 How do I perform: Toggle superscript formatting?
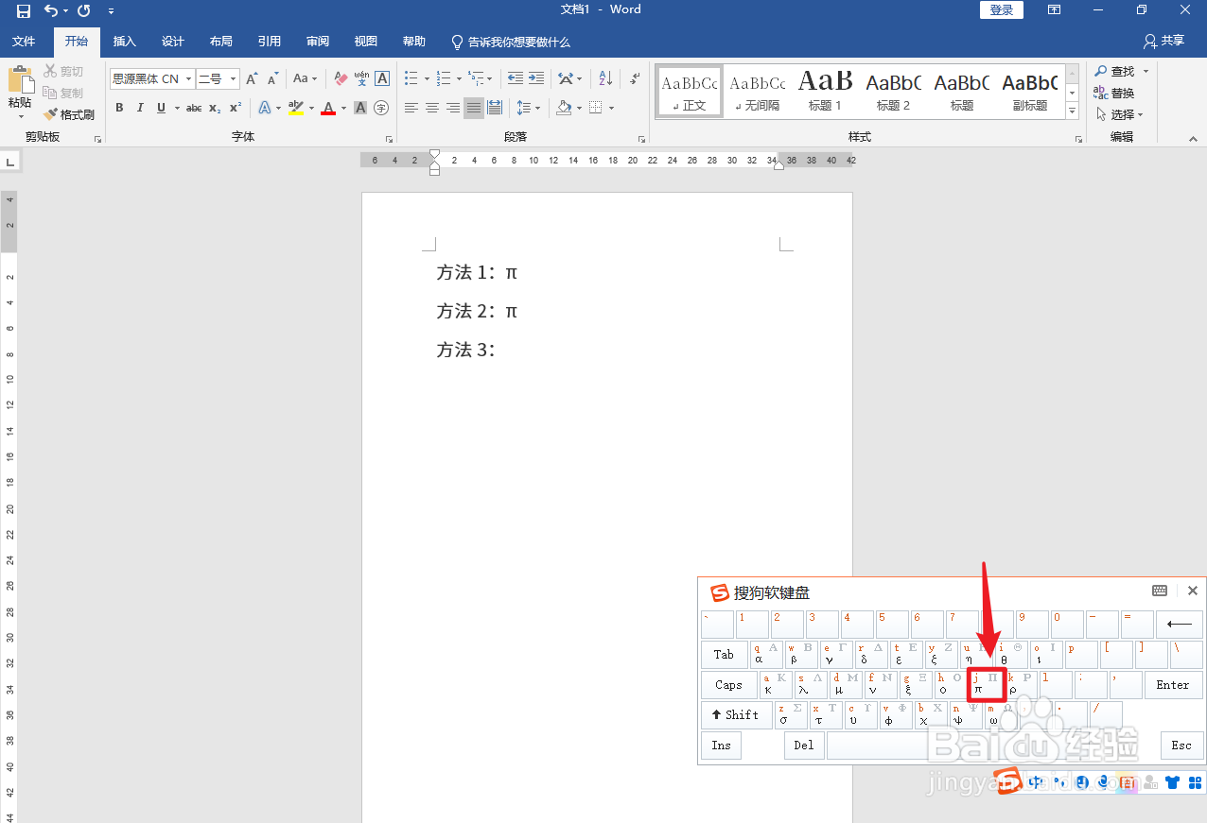[236, 108]
